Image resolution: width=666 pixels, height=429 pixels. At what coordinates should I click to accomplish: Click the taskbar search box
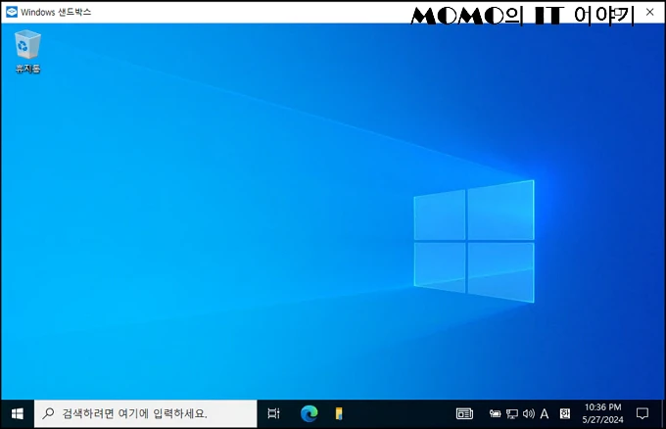[x=146, y=413]
